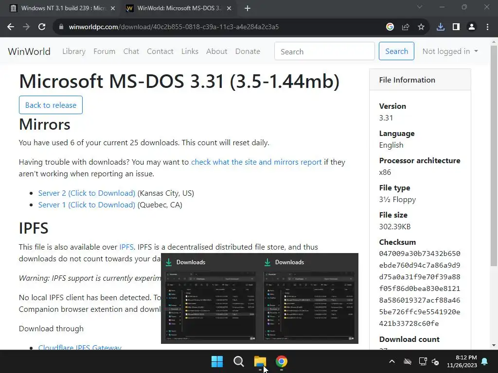
Task: Open Windows taskbar search
Action: (238, 361)
